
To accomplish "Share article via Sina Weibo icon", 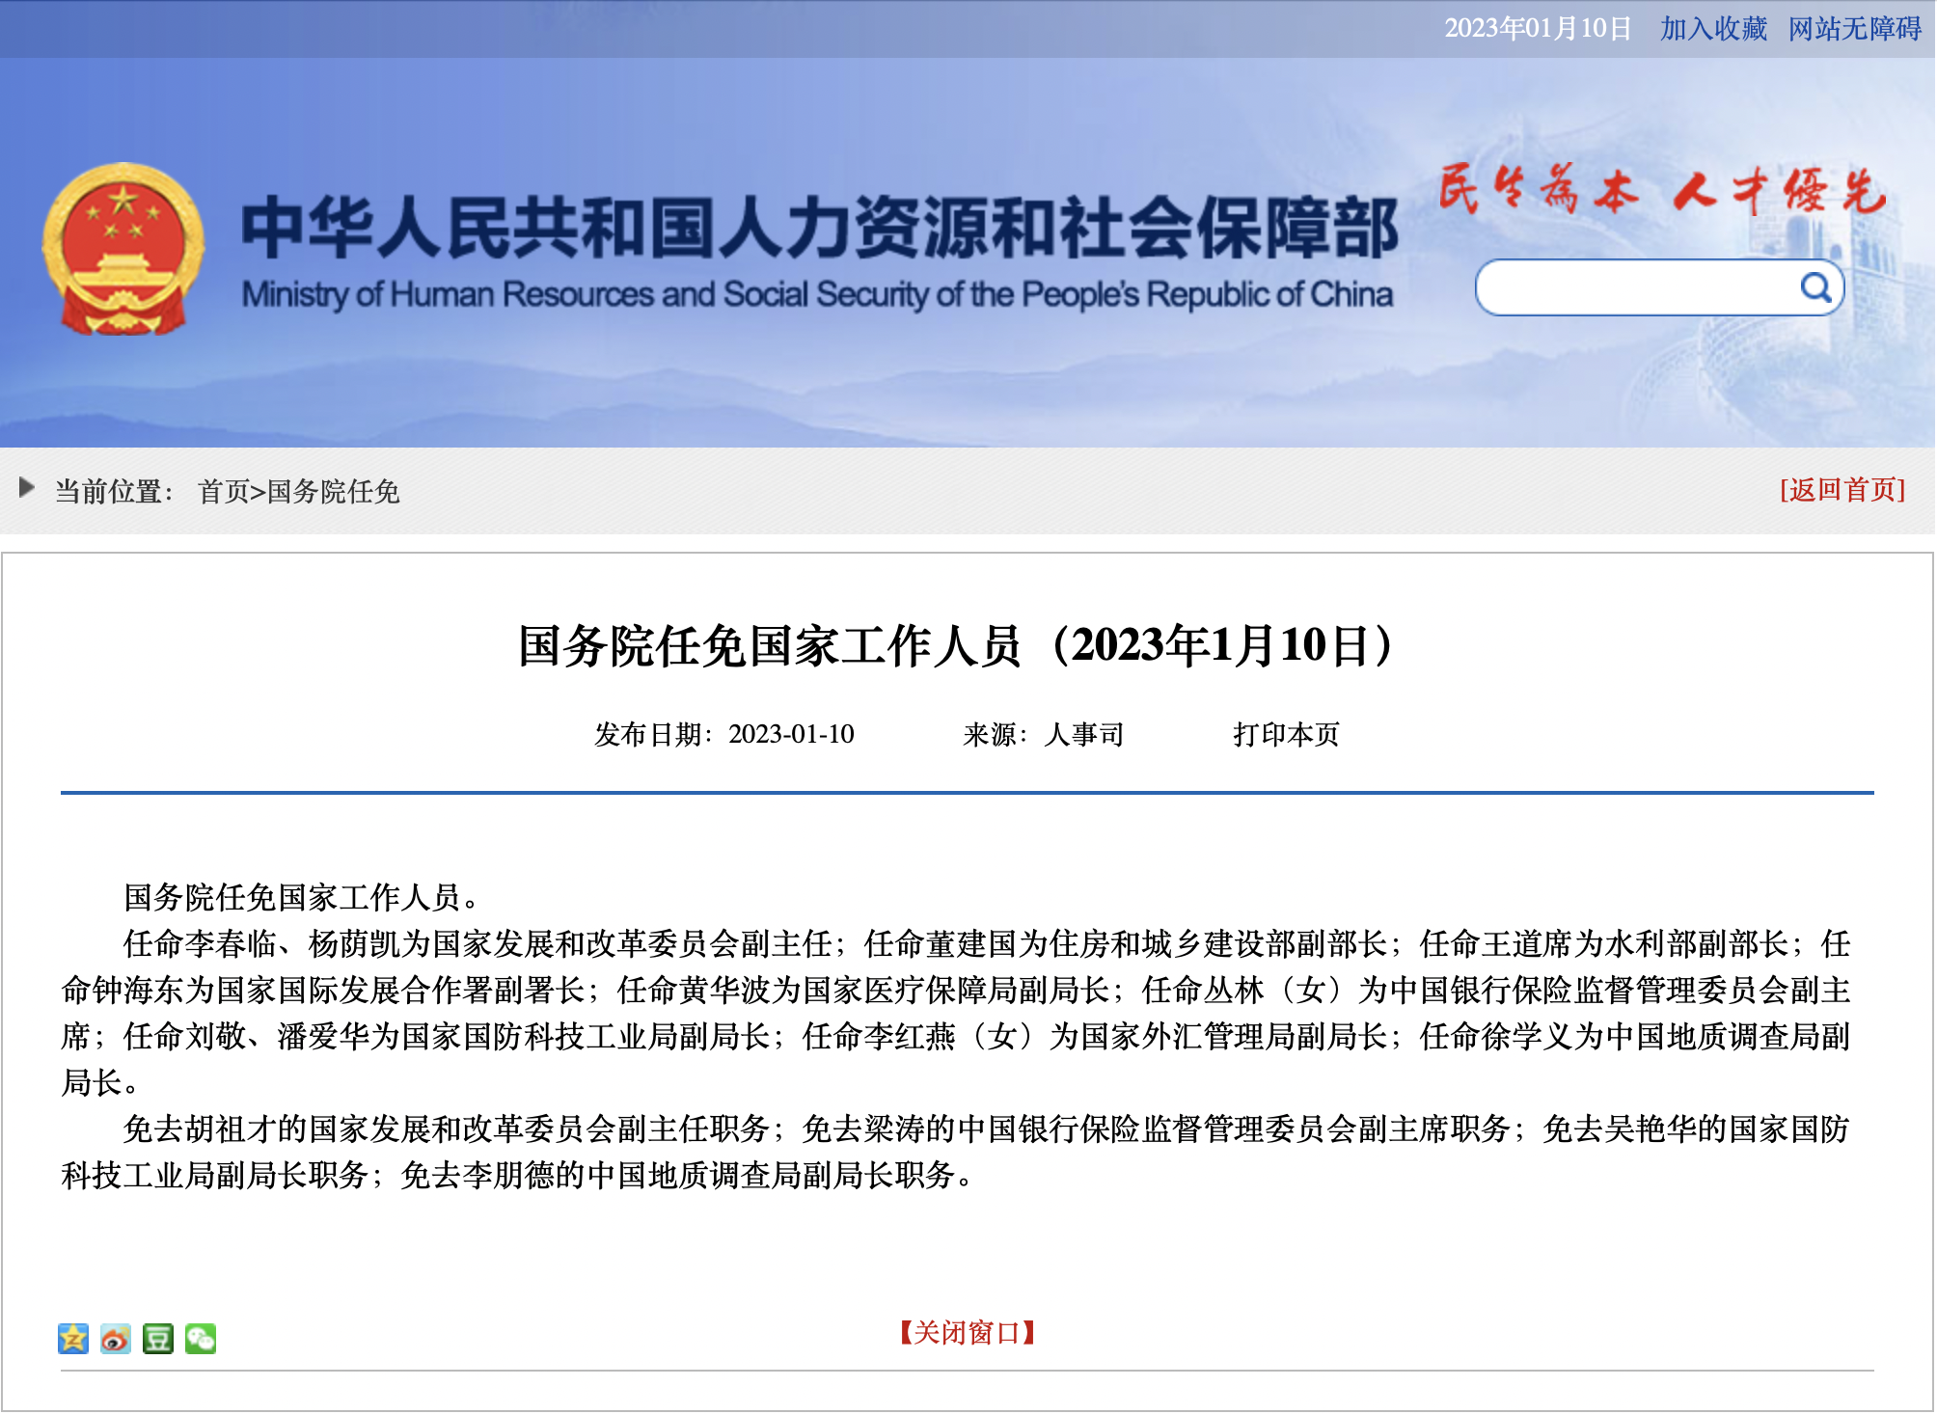I will pyautogui.click(x=116, y=1338).
